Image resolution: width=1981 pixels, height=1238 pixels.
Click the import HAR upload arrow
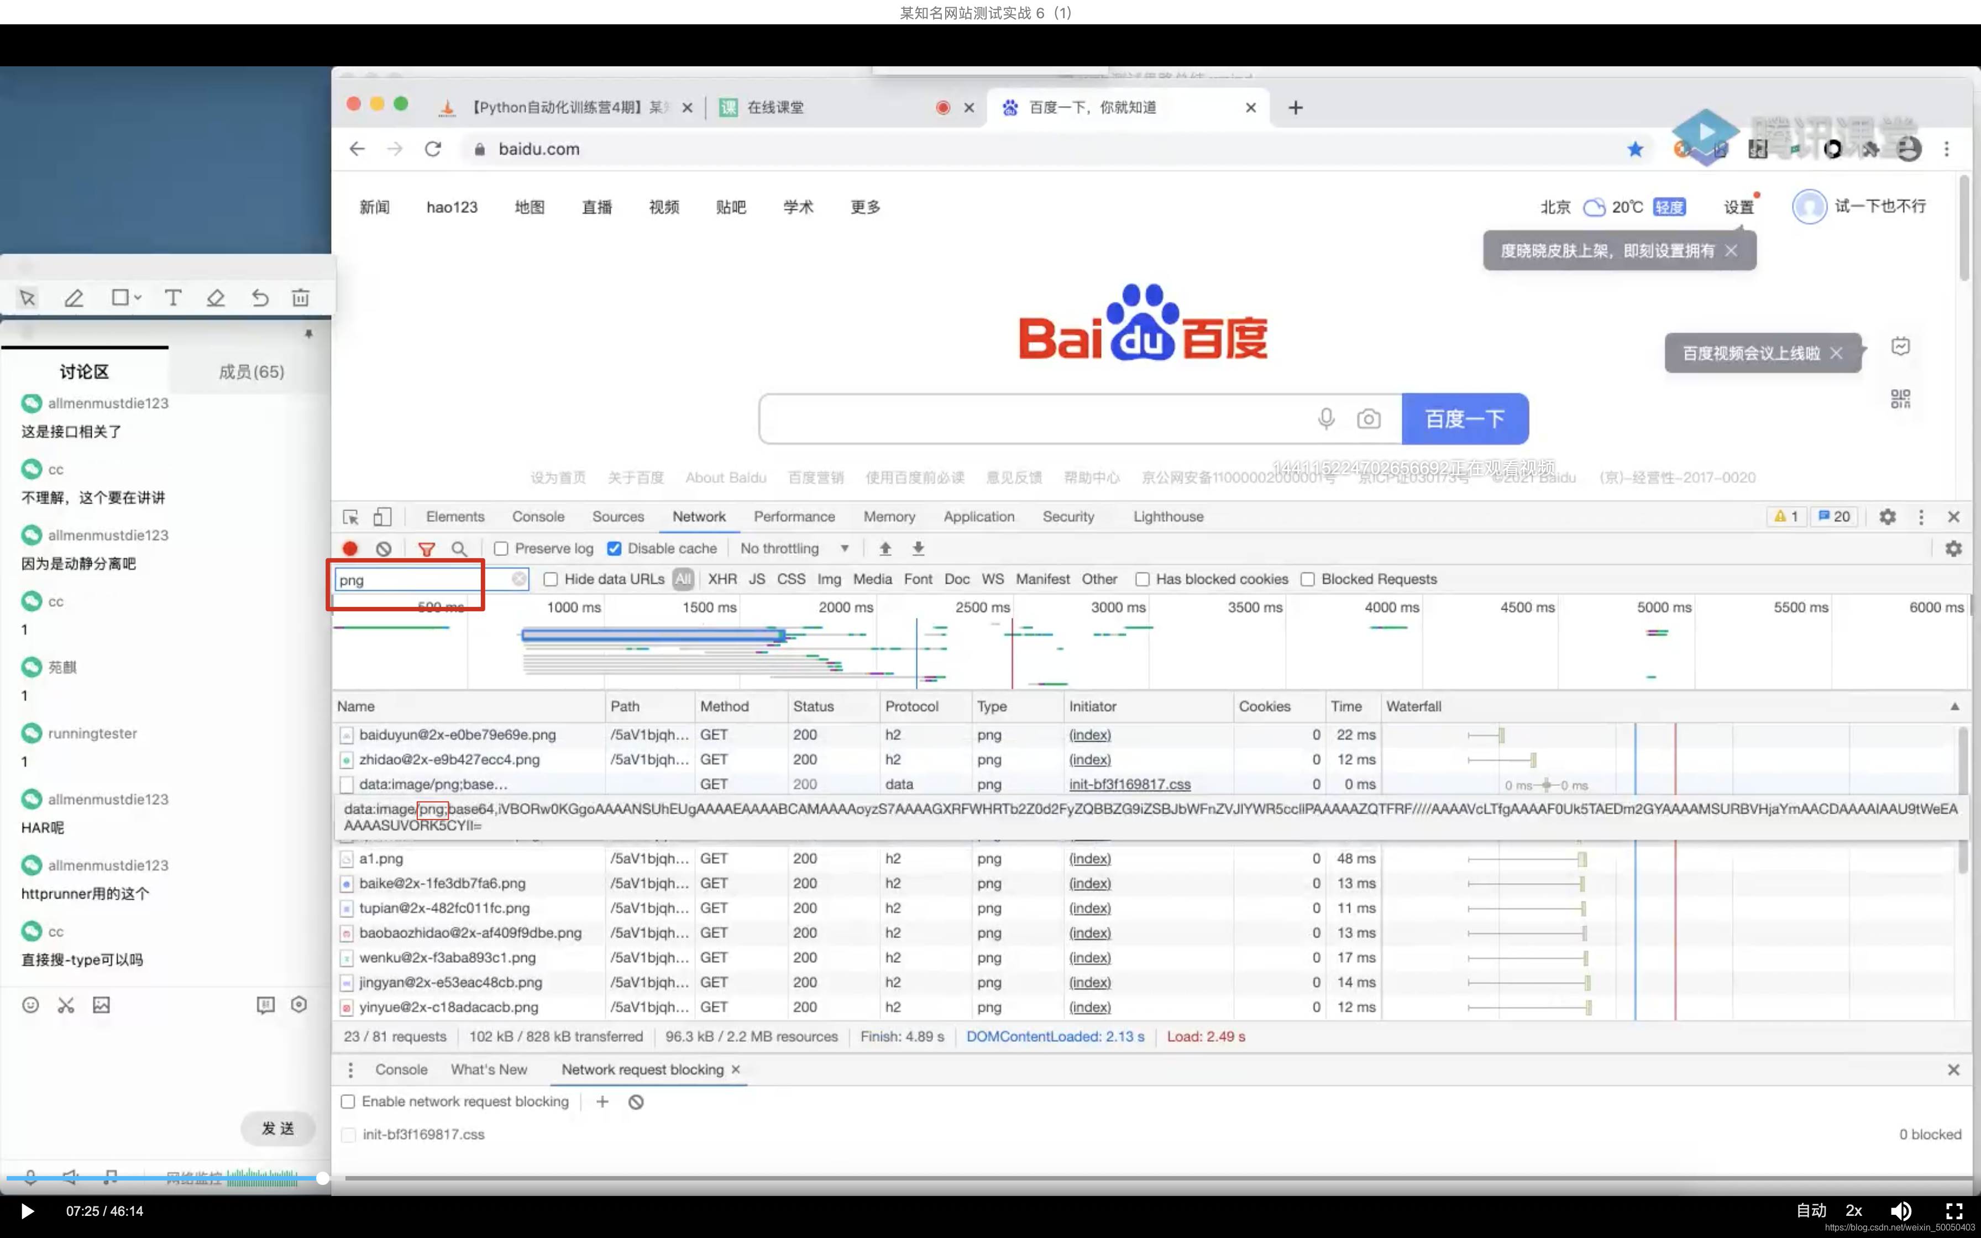tap(885, 549)
